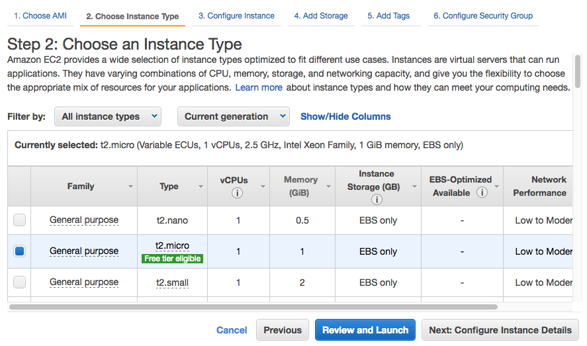Image resolution: width=587 pixels, height=346 pixels.
Task: Click the horizontal table scrollbar
Action: 253,307
